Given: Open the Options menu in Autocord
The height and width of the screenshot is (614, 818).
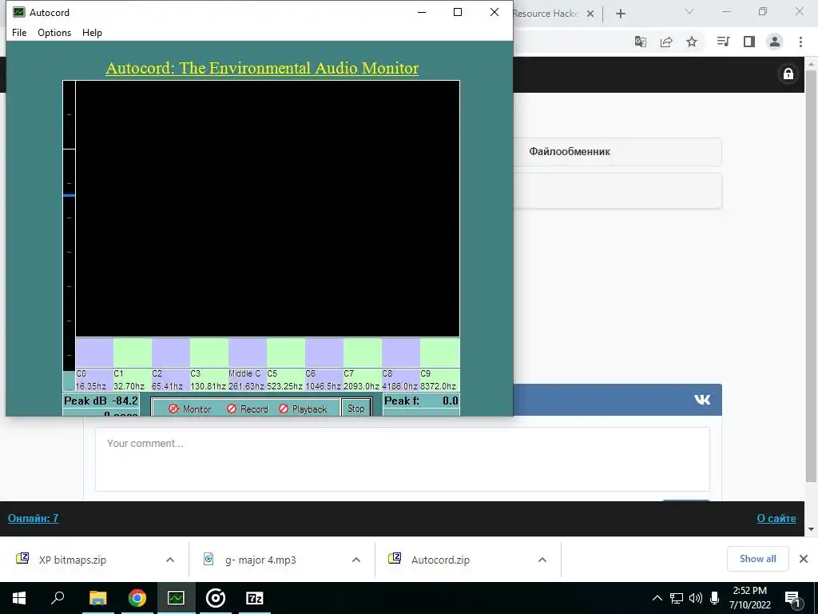Looking at the screenshot, I should point(54,32).
